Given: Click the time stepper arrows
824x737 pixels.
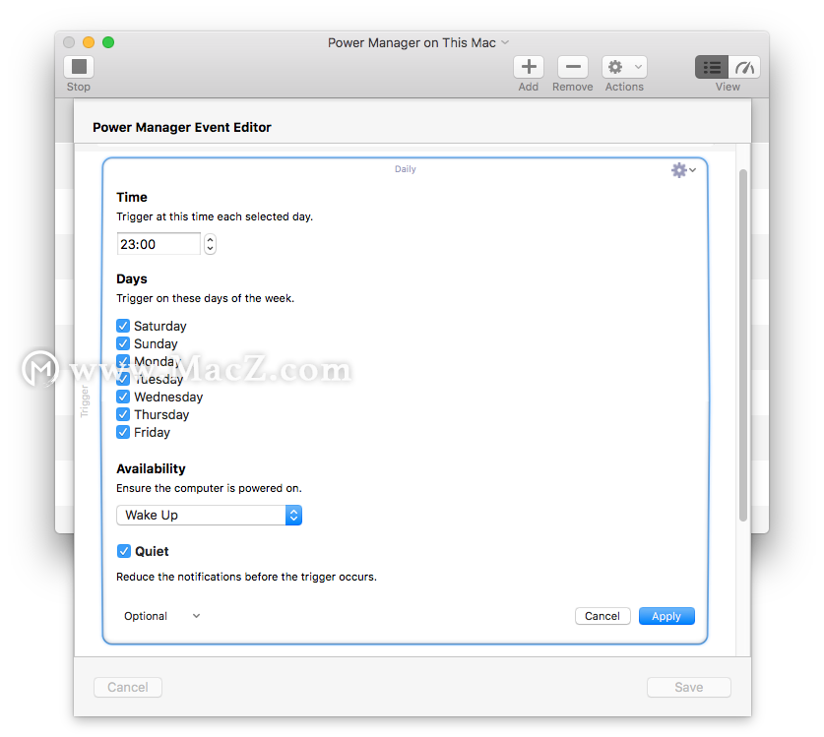Looking at the screenshot, I should [211, 244].
